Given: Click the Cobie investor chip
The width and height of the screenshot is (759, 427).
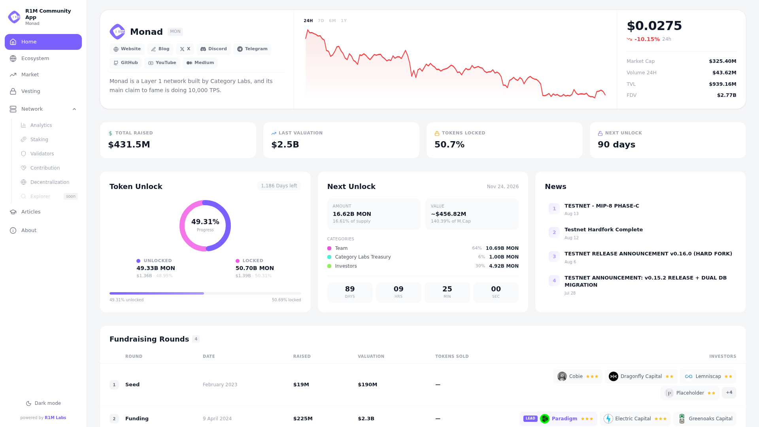Looking at the screenshot, I should [x=578, y=376].
